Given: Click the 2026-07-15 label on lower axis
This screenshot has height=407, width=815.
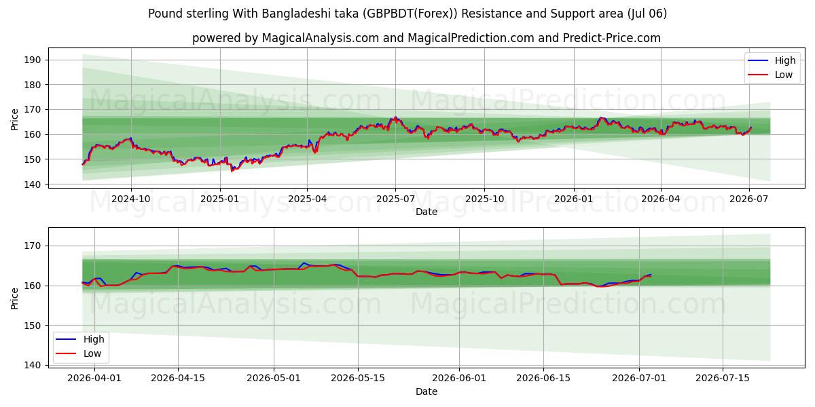Looking at the screenshot, I should pyautogui.click(x=723, y=379).
